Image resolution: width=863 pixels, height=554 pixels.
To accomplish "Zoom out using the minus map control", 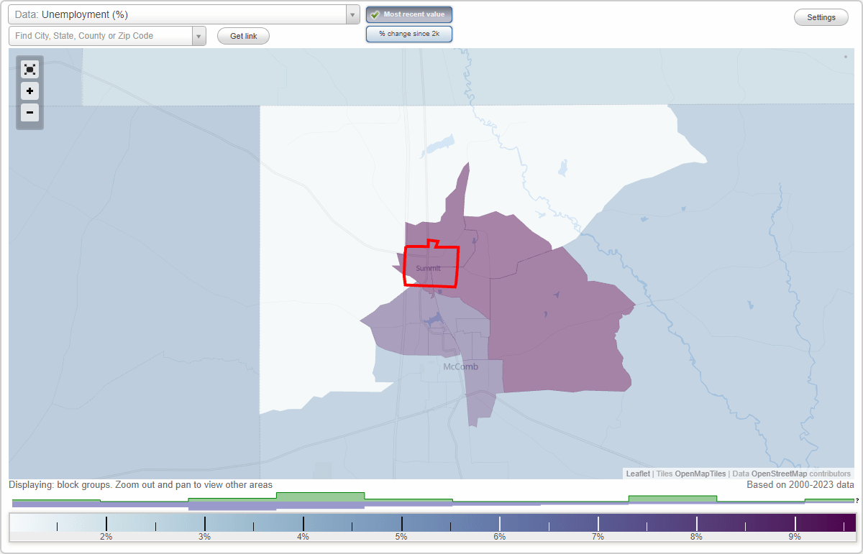I will pyautogui.click(x=29, y=113).
